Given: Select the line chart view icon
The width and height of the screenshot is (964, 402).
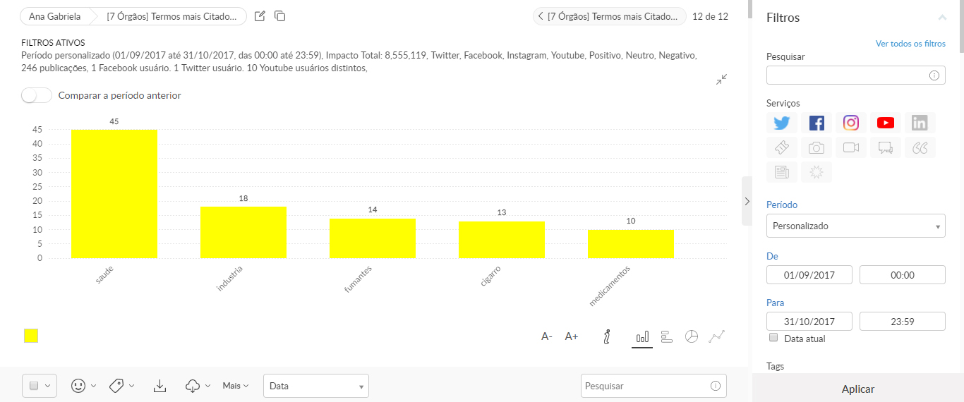Looking at the screenshot, I should pyautogui.click(x=717, y=336).
